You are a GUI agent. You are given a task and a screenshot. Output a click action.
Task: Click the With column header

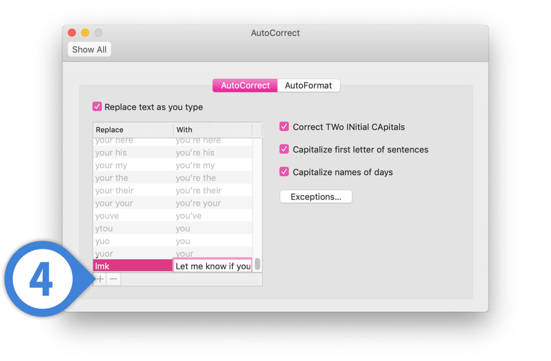point(213,130)
